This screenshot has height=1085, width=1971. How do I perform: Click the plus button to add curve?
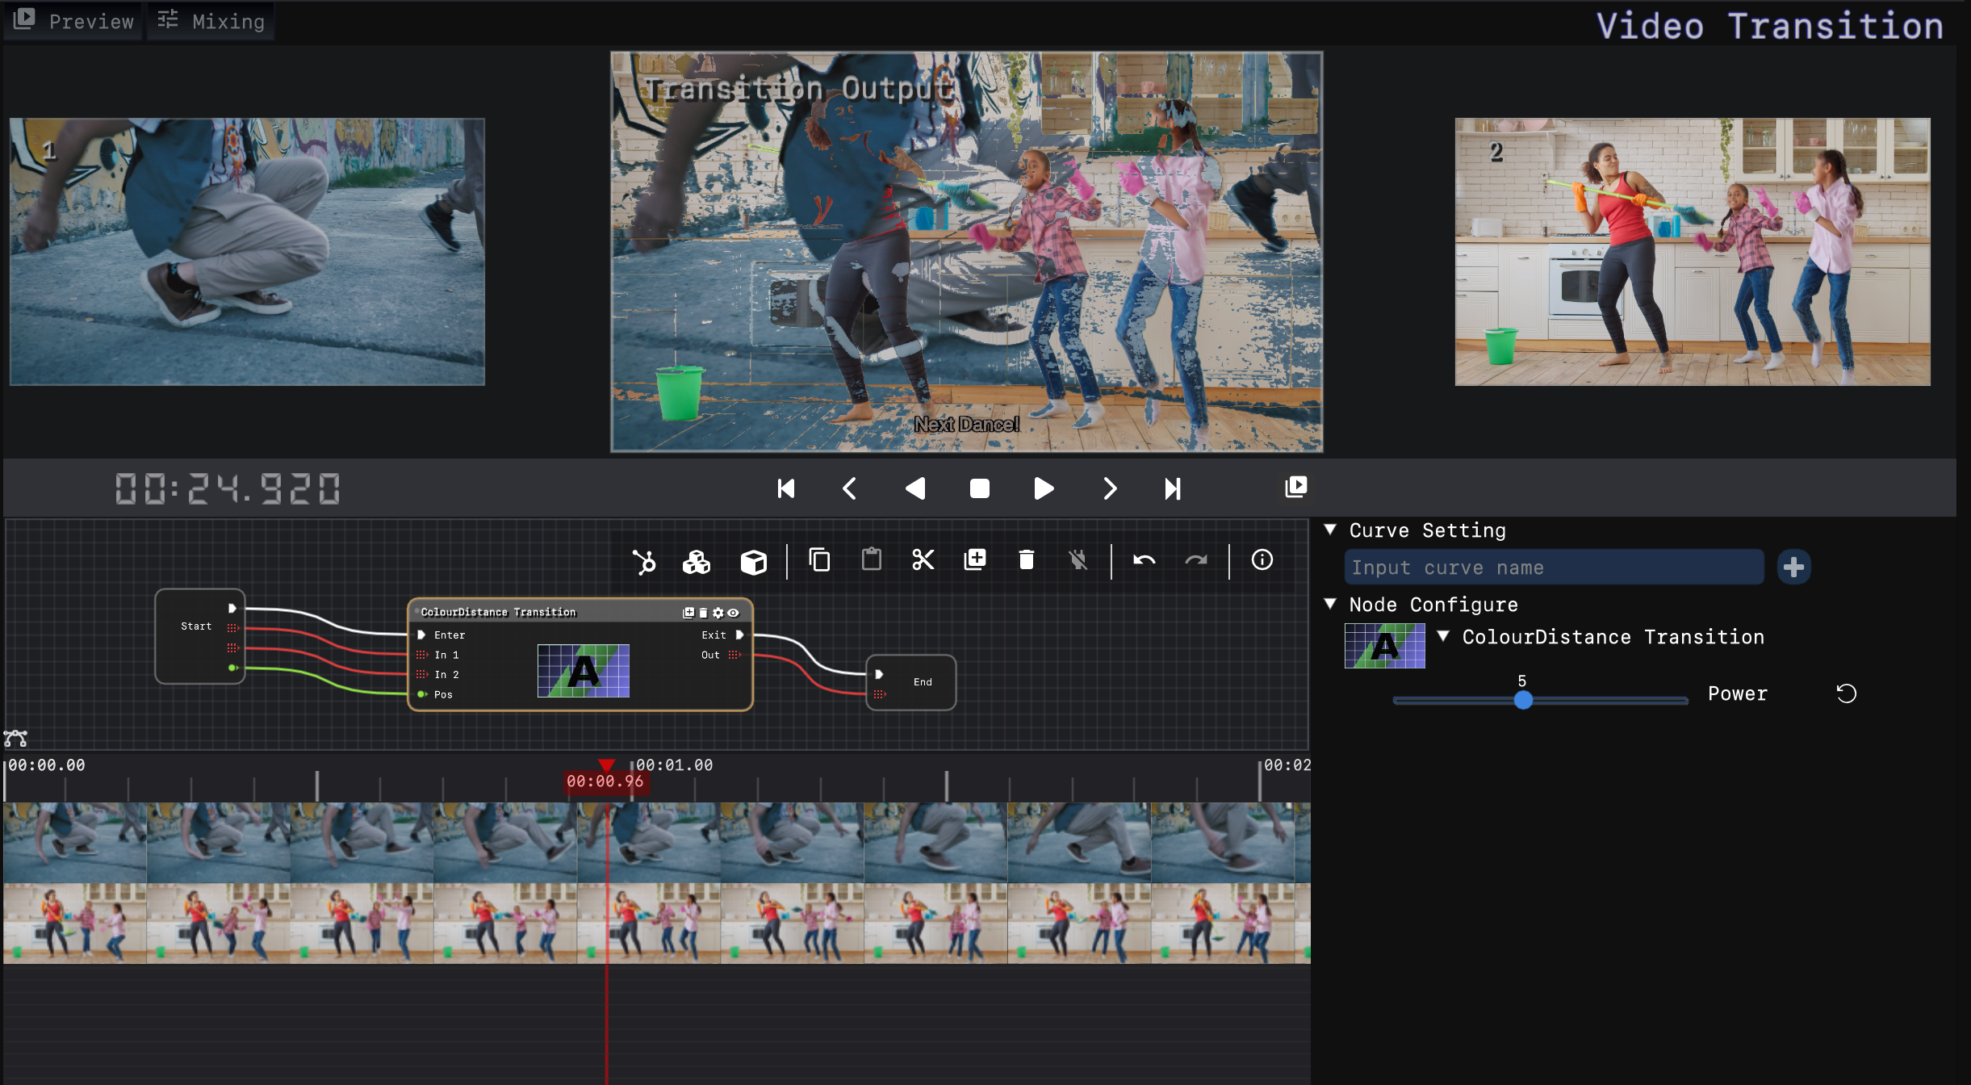click(1793, 567)
